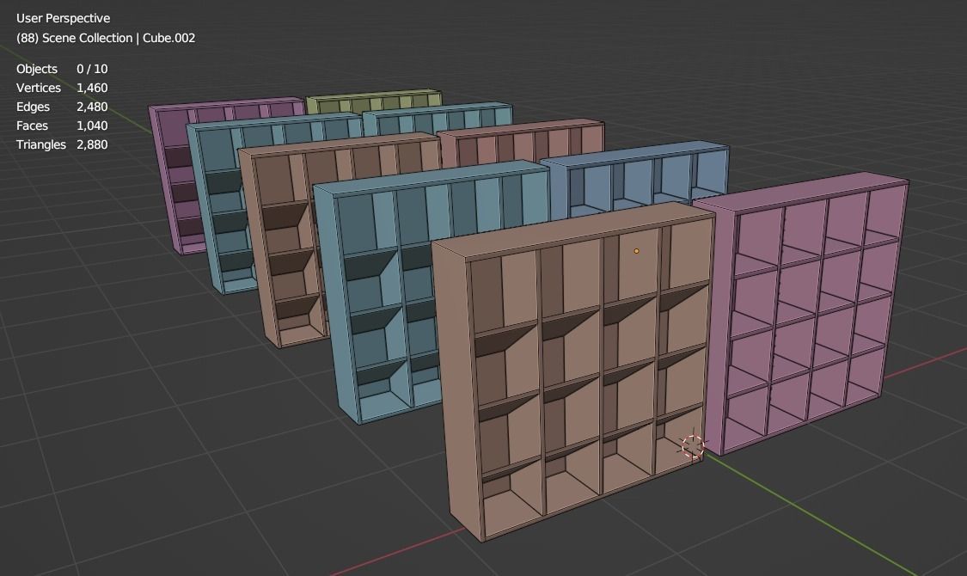The image size is (967, 576).
Task: Click the "(88) Scene Collection | Cube.002" text
Action: [x=106, y=38]
